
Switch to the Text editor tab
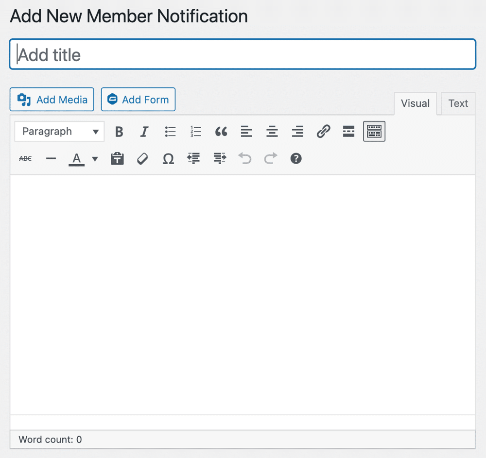coord(458,103)
